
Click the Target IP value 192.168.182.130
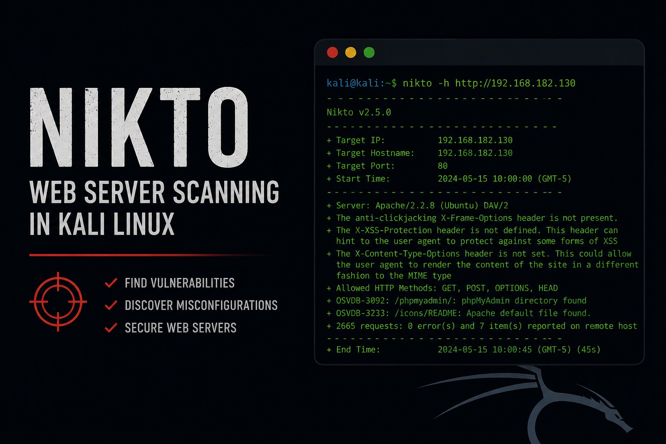click(475, 140)
